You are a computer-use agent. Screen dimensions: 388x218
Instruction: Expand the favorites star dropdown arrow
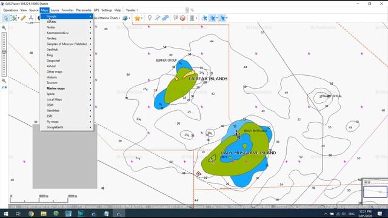click(141, 18)
